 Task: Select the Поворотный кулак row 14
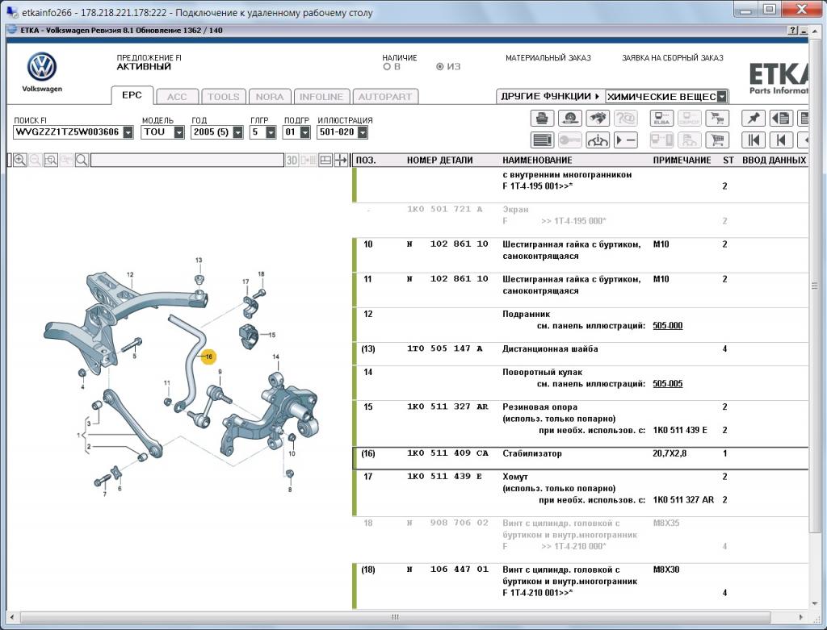click(x=580, y=383)
